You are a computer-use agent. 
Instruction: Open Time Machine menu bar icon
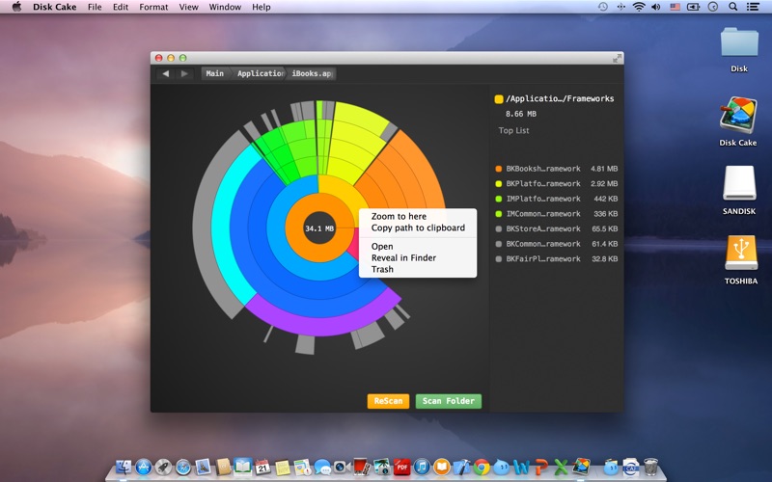pos(602,7)
